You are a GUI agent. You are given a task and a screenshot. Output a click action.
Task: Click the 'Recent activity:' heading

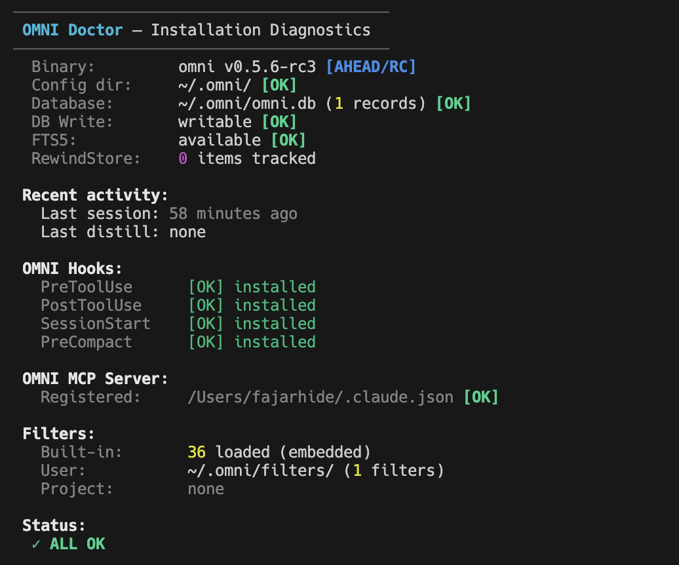(95, 195)
